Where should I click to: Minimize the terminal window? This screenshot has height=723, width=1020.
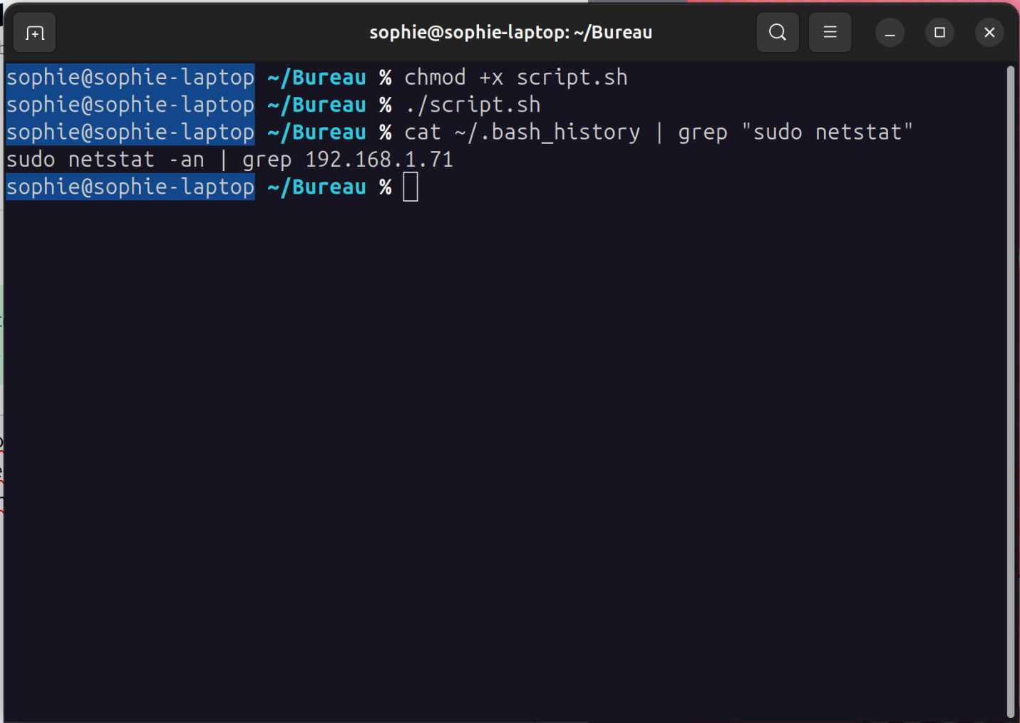[x=890, y=33]
